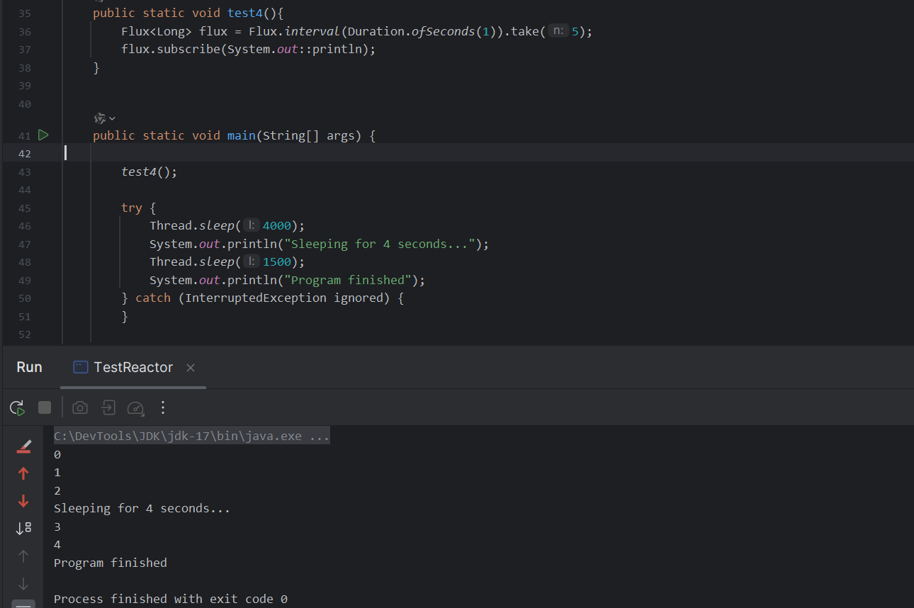The height and width of the screenshot is (608, 914).
Task: Open the profiler gauge icon in the Run toolbar
Action: tap(135, 407)
